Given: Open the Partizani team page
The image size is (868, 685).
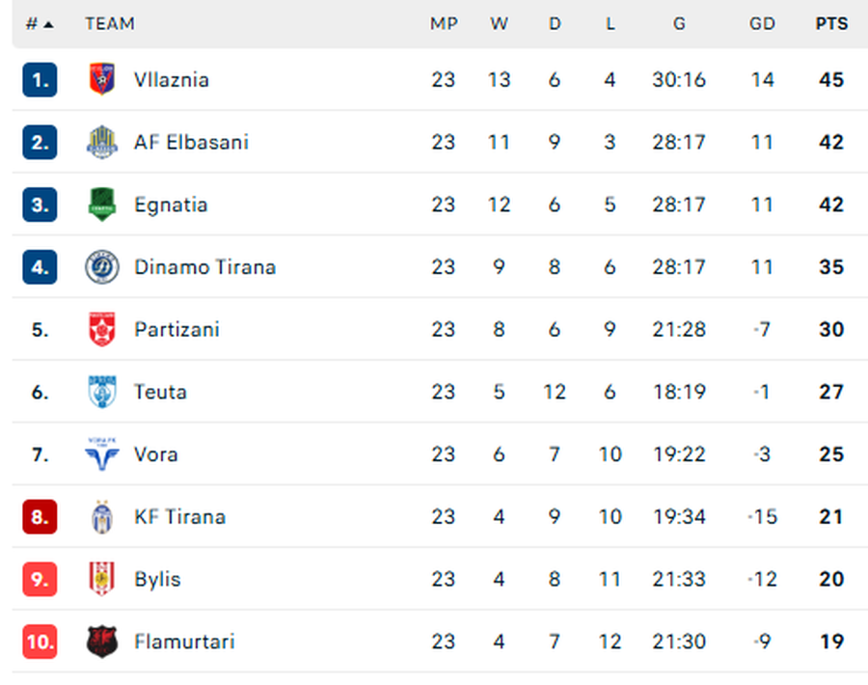Looking at the screenshot, I should tap(176, 329).
